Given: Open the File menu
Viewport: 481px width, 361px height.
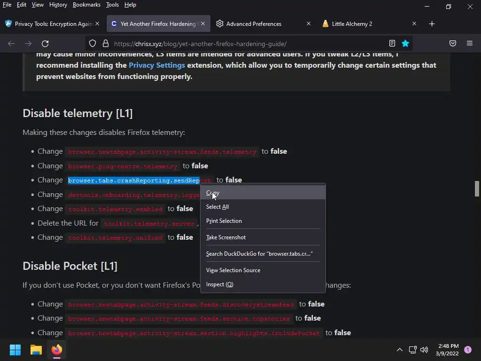Looking at the screenshot, I should [x=7, y=5].
